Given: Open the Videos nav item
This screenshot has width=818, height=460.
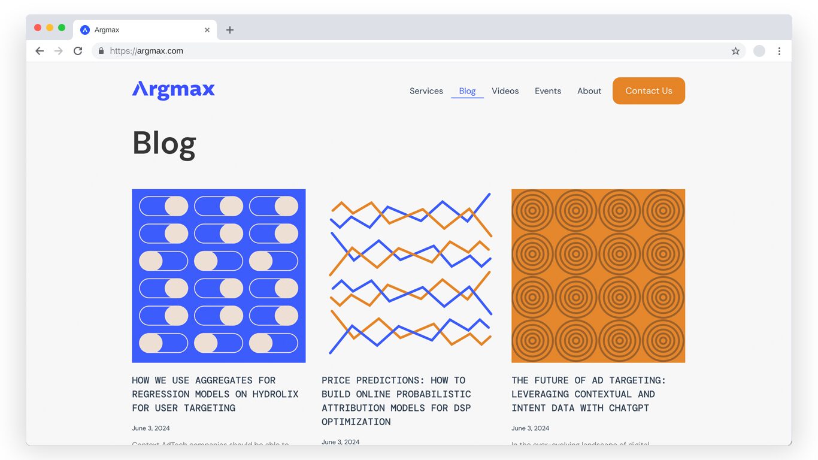Looking at the screenshot, I should [505, 91].
